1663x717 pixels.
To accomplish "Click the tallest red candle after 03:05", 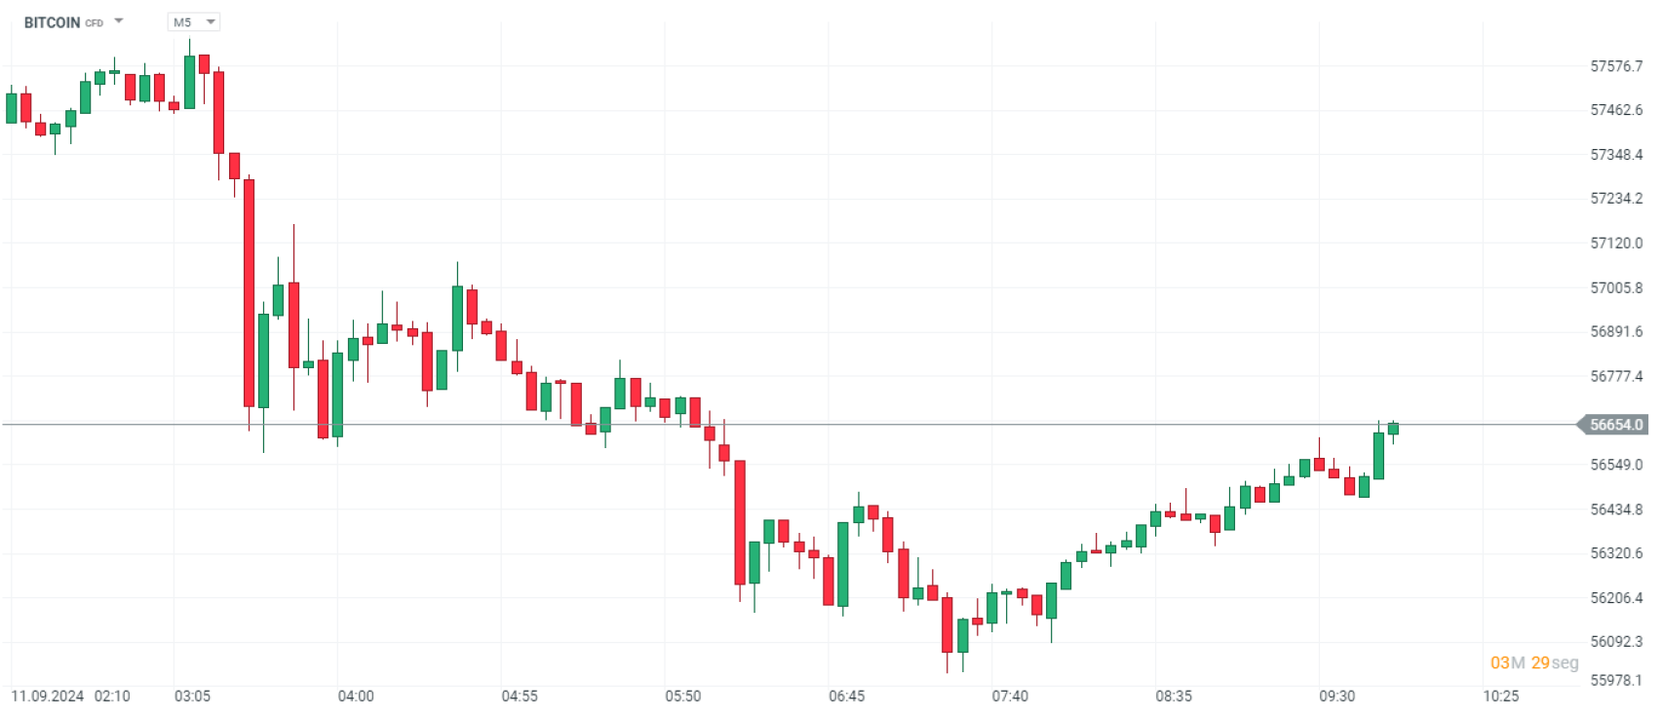I will point(249,292).
